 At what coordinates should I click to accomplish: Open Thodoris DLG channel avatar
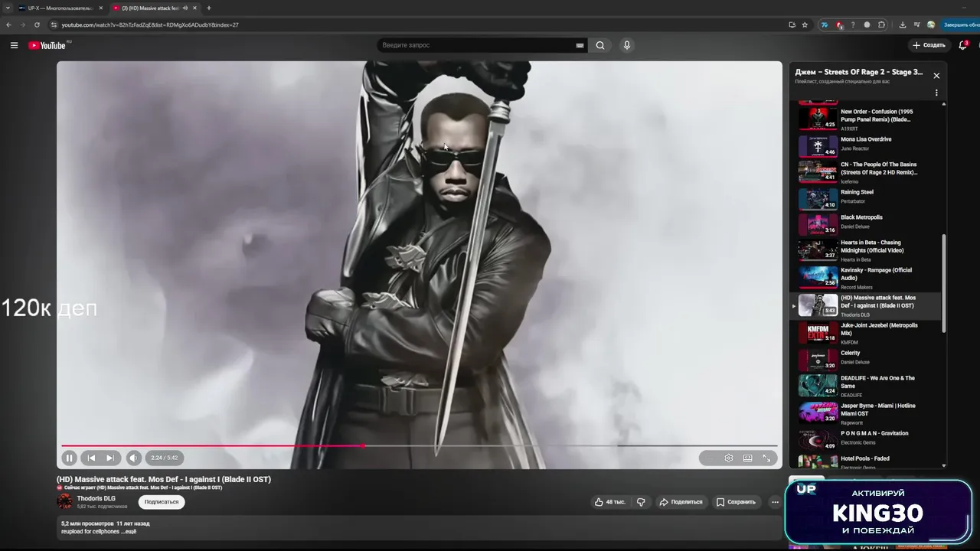point(64,502)
